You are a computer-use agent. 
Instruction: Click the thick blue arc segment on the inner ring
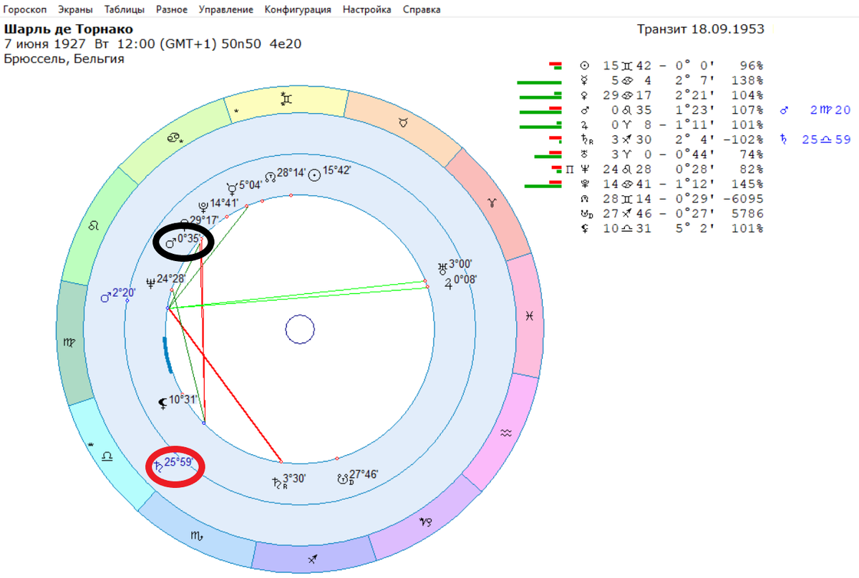click(x=167, y=355)
